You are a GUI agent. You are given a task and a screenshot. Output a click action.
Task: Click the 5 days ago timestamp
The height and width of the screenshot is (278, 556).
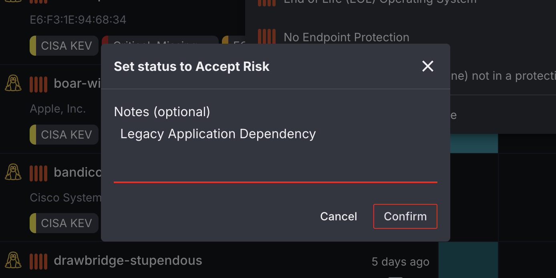[400, 262]
